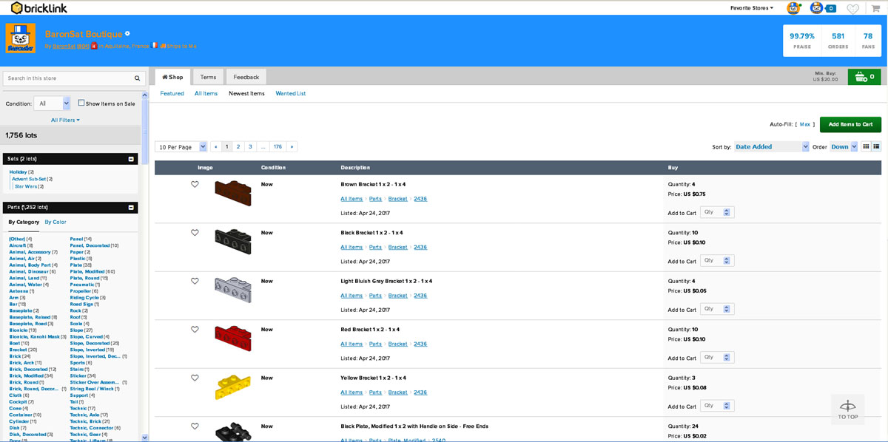
Task: Add Yellow Bracket to wanted list heart
Action: click(x=195, y=378)
